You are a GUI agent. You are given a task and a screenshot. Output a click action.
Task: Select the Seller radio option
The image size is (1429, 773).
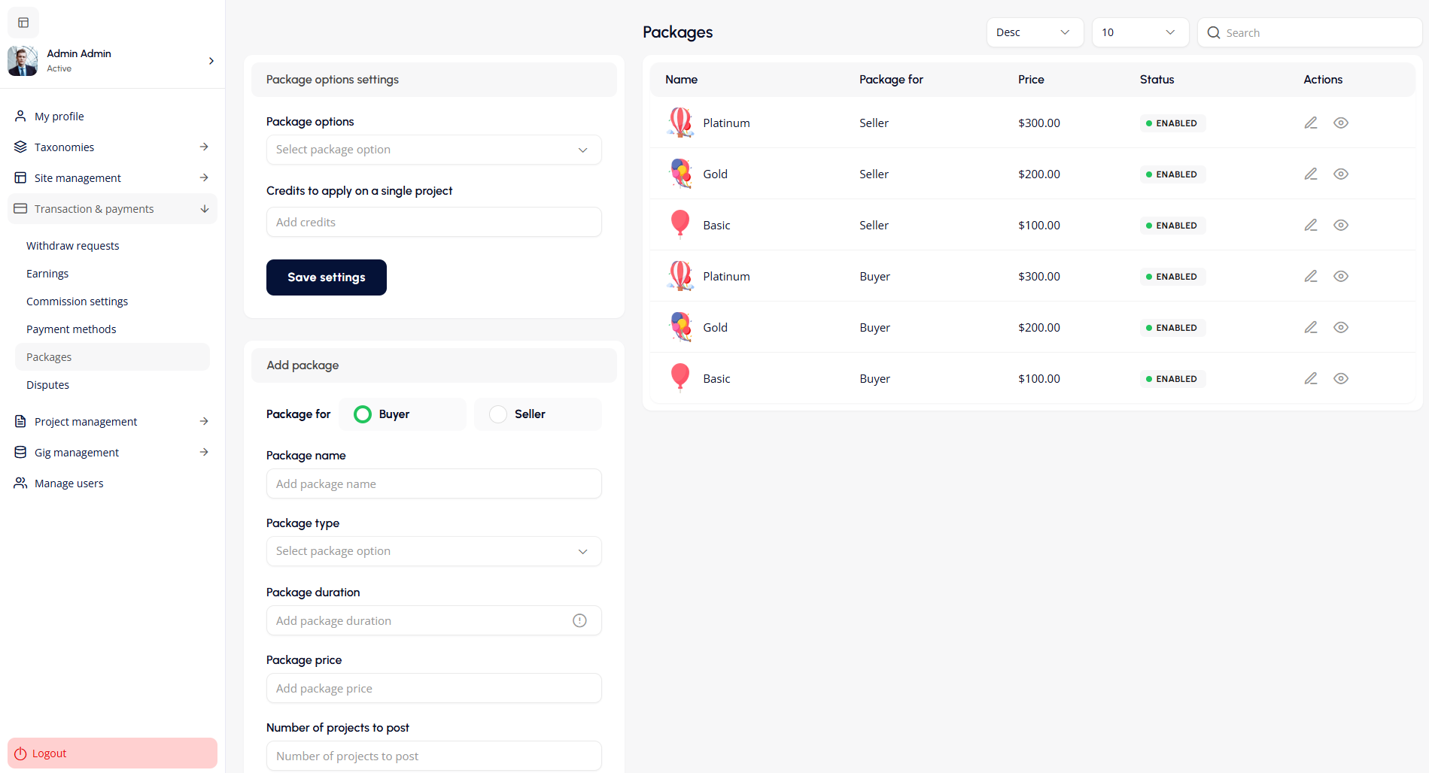pyautogui.click(x=498, y=414)
